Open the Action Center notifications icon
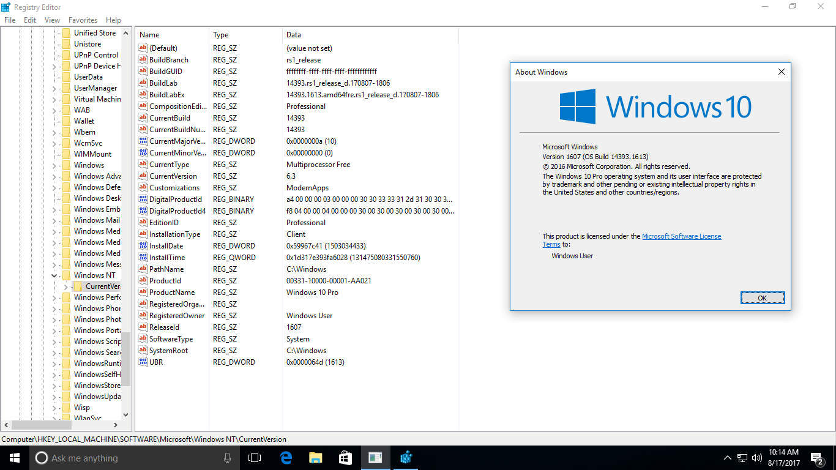Viewport: 836px width, 470px height. tap(816, 458)
